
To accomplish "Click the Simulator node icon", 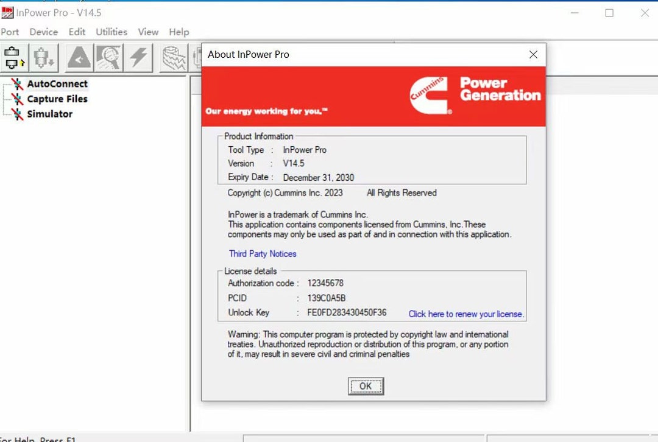I will 17,114.
